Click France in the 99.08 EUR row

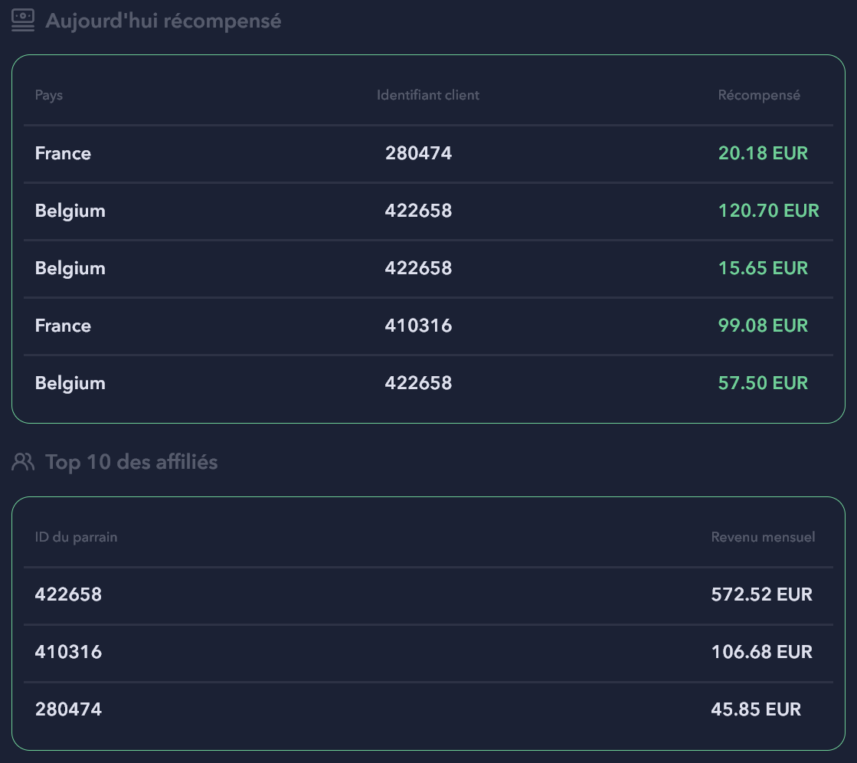pos(63,326)
